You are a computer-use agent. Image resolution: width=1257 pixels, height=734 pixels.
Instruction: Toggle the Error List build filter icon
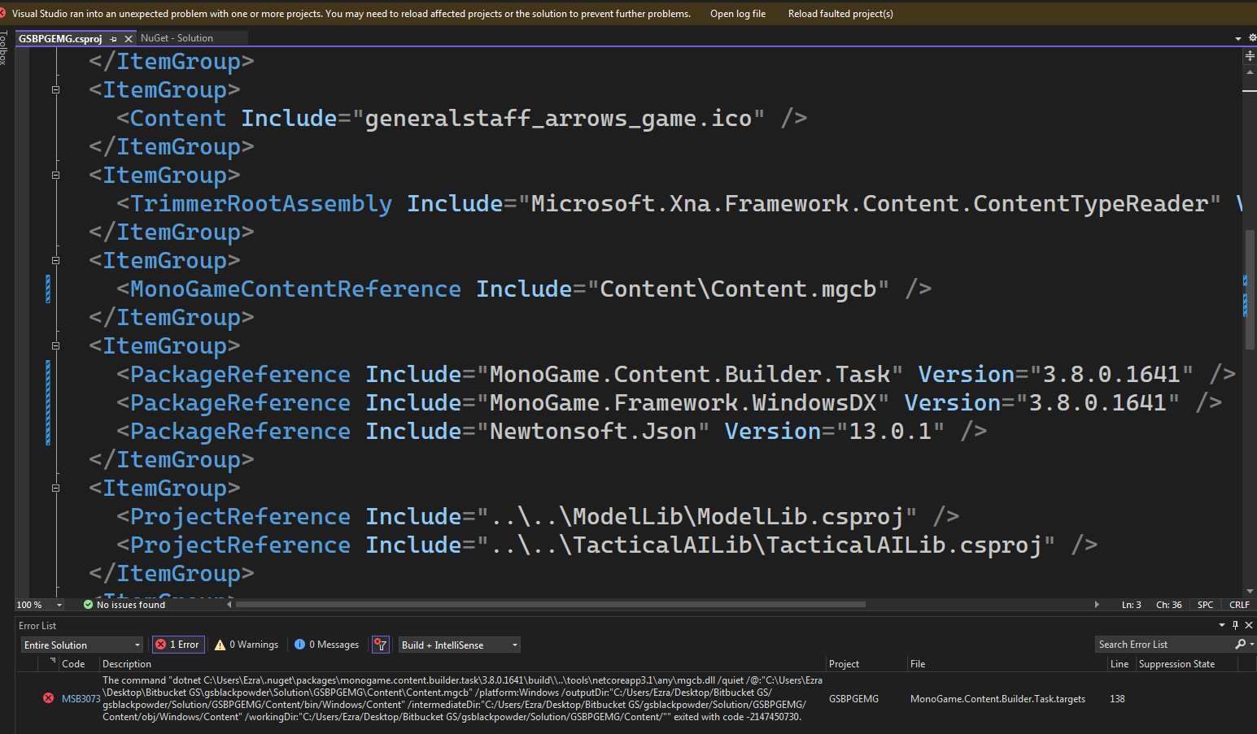380,645
